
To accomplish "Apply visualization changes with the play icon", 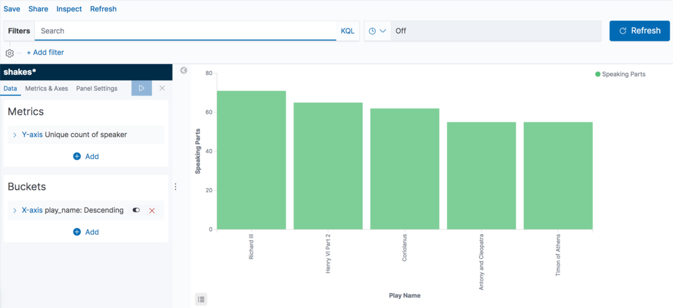I will (141, 88).
